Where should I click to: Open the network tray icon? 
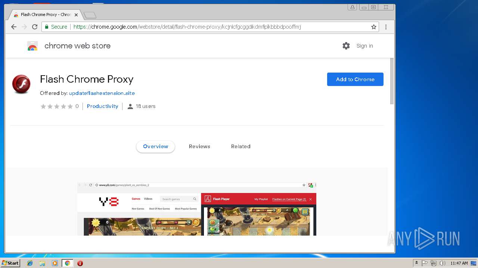[x=434, y=263]
